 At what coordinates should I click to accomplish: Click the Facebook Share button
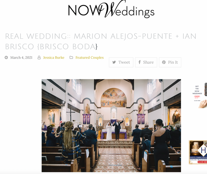pos(146,62)
